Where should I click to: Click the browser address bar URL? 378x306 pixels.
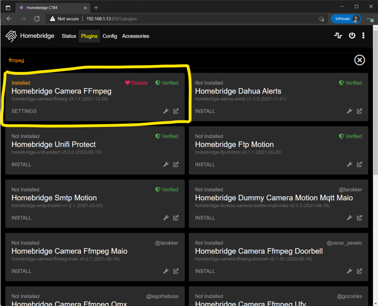(111, 19)
